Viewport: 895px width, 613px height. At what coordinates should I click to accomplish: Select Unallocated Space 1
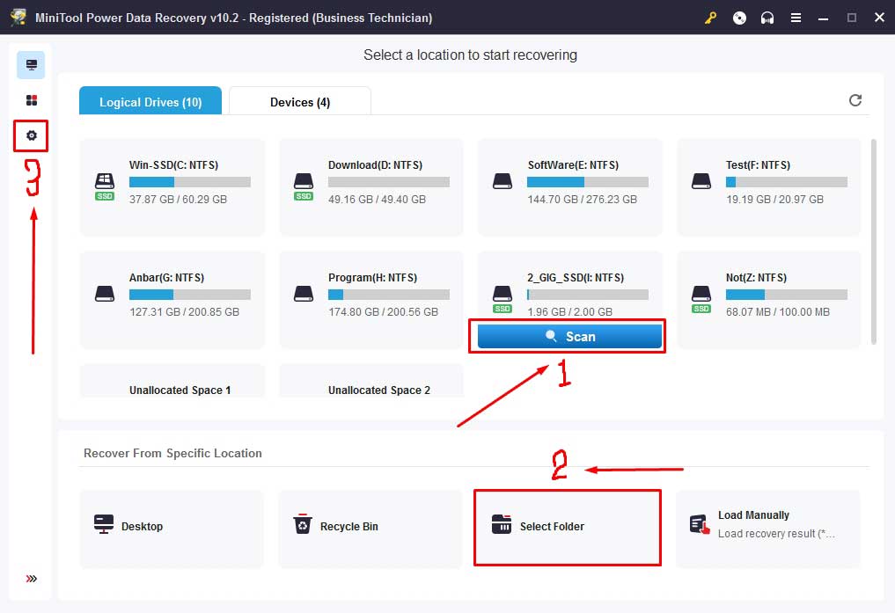pos(172,381)
